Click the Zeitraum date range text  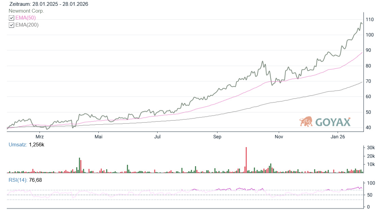48,4
